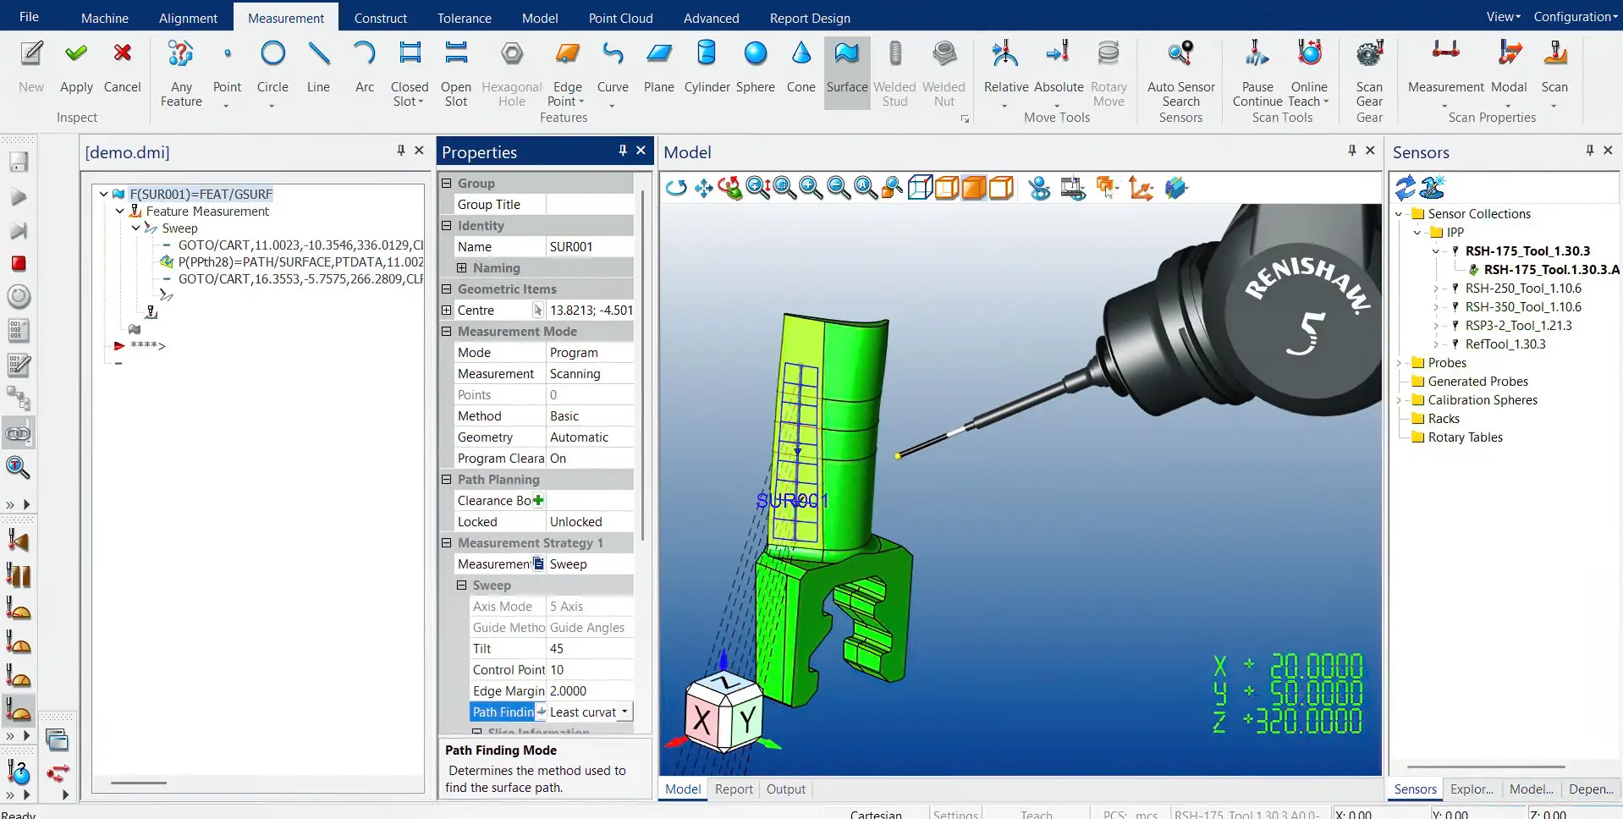Screen dimensions: 1623x819
Task: Select the Any Feature tool
Action: pos(181,74)
